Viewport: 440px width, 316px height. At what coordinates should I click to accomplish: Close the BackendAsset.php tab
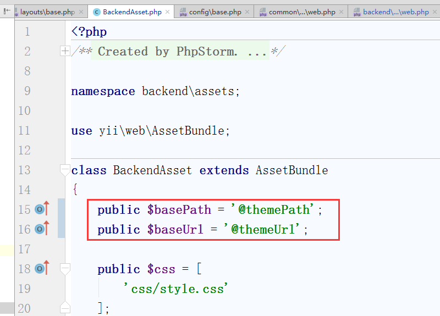(x=168, y=12)
